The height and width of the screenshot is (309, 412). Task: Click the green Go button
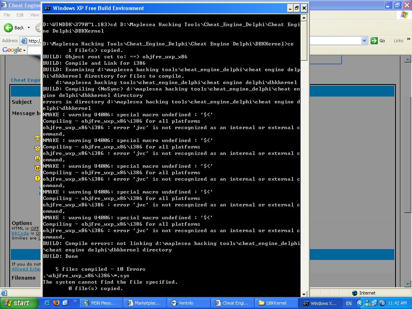pyautogui.click(x=378, y=41)
